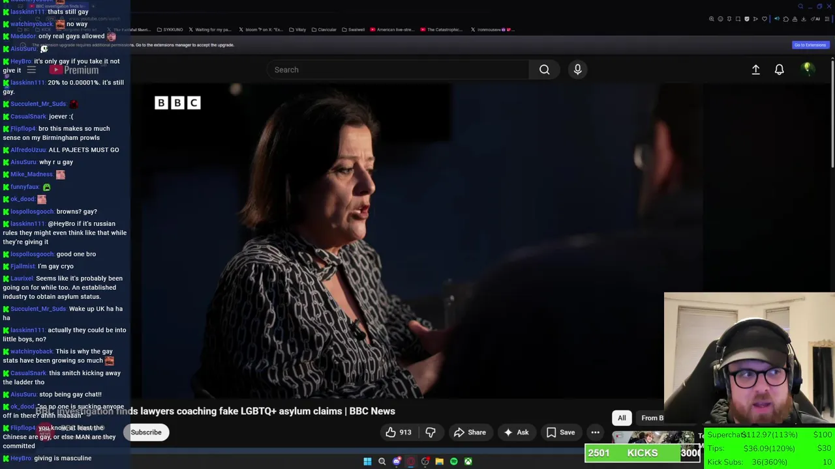Open the Create upload icon
Viewport: 835px width, 469px height.
(755, 70)
